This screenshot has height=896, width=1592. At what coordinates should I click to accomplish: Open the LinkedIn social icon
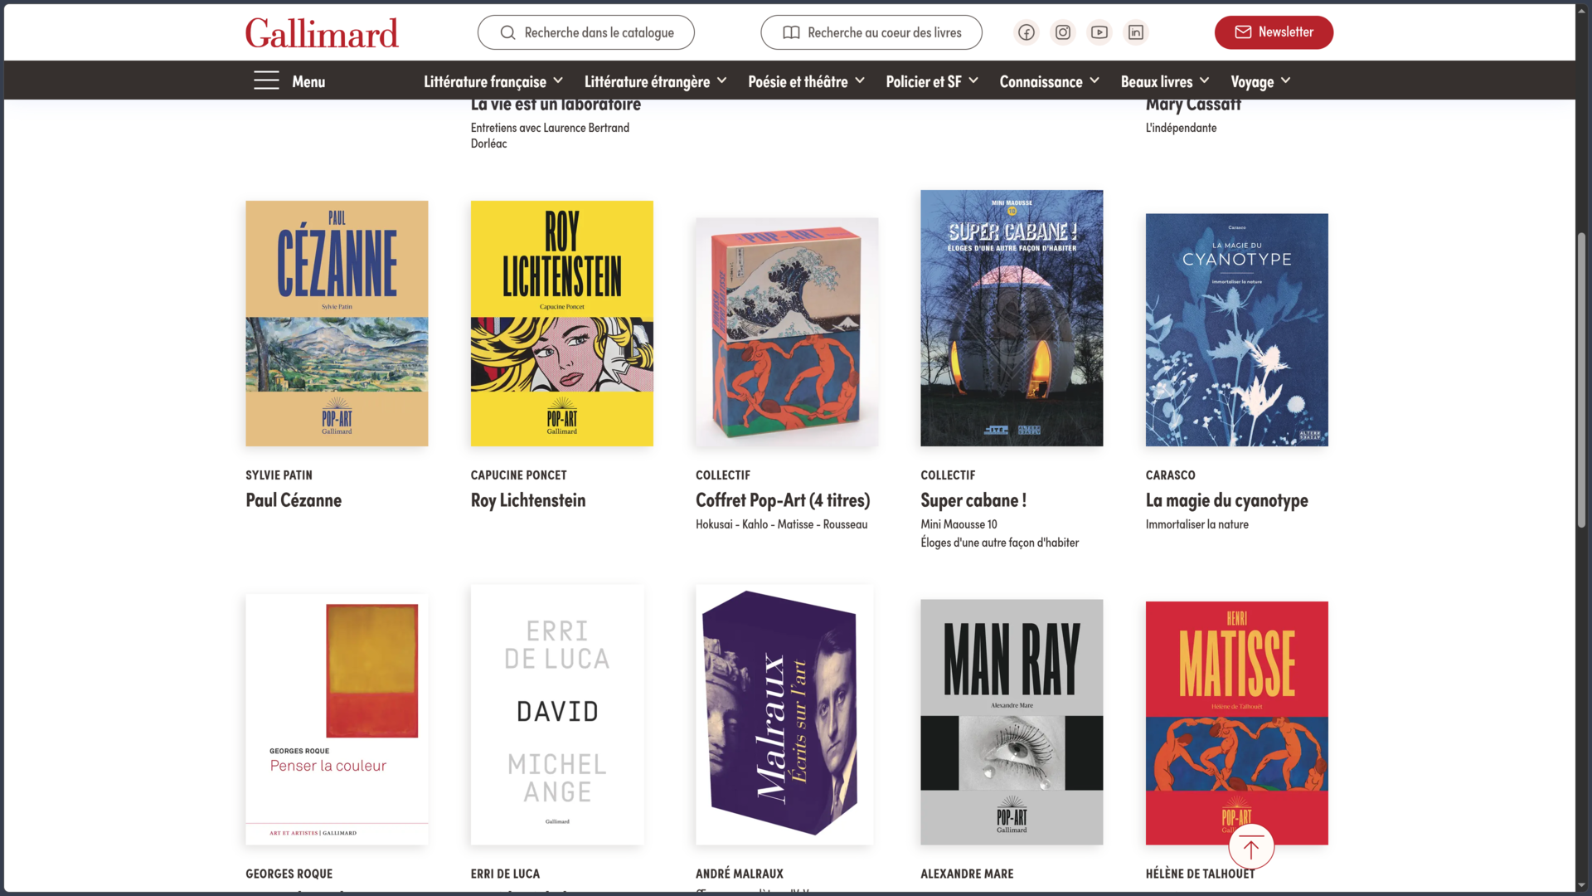click(1136, 32)
